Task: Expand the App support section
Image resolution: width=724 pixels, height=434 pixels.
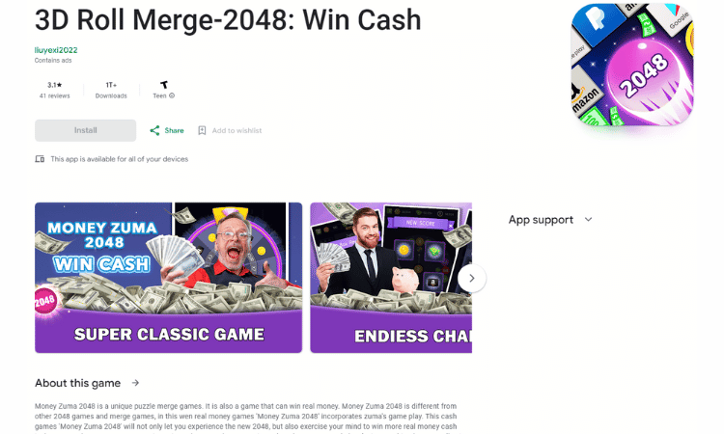Action: point(550,220)
